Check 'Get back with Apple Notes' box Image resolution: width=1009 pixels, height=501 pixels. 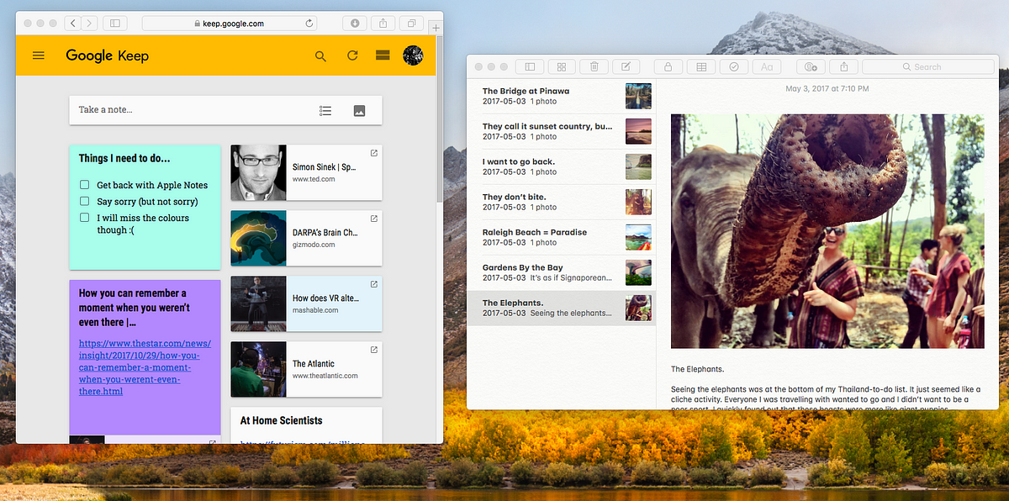click(x=84, y=185)
